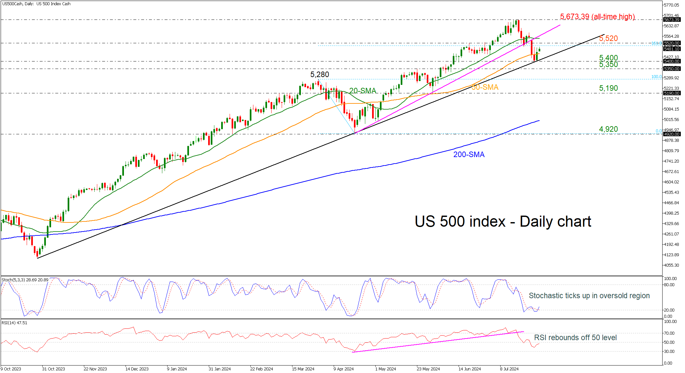Select the 50-SMA orange label
This screenshot has width=685, height=373.
coord(485,87)
